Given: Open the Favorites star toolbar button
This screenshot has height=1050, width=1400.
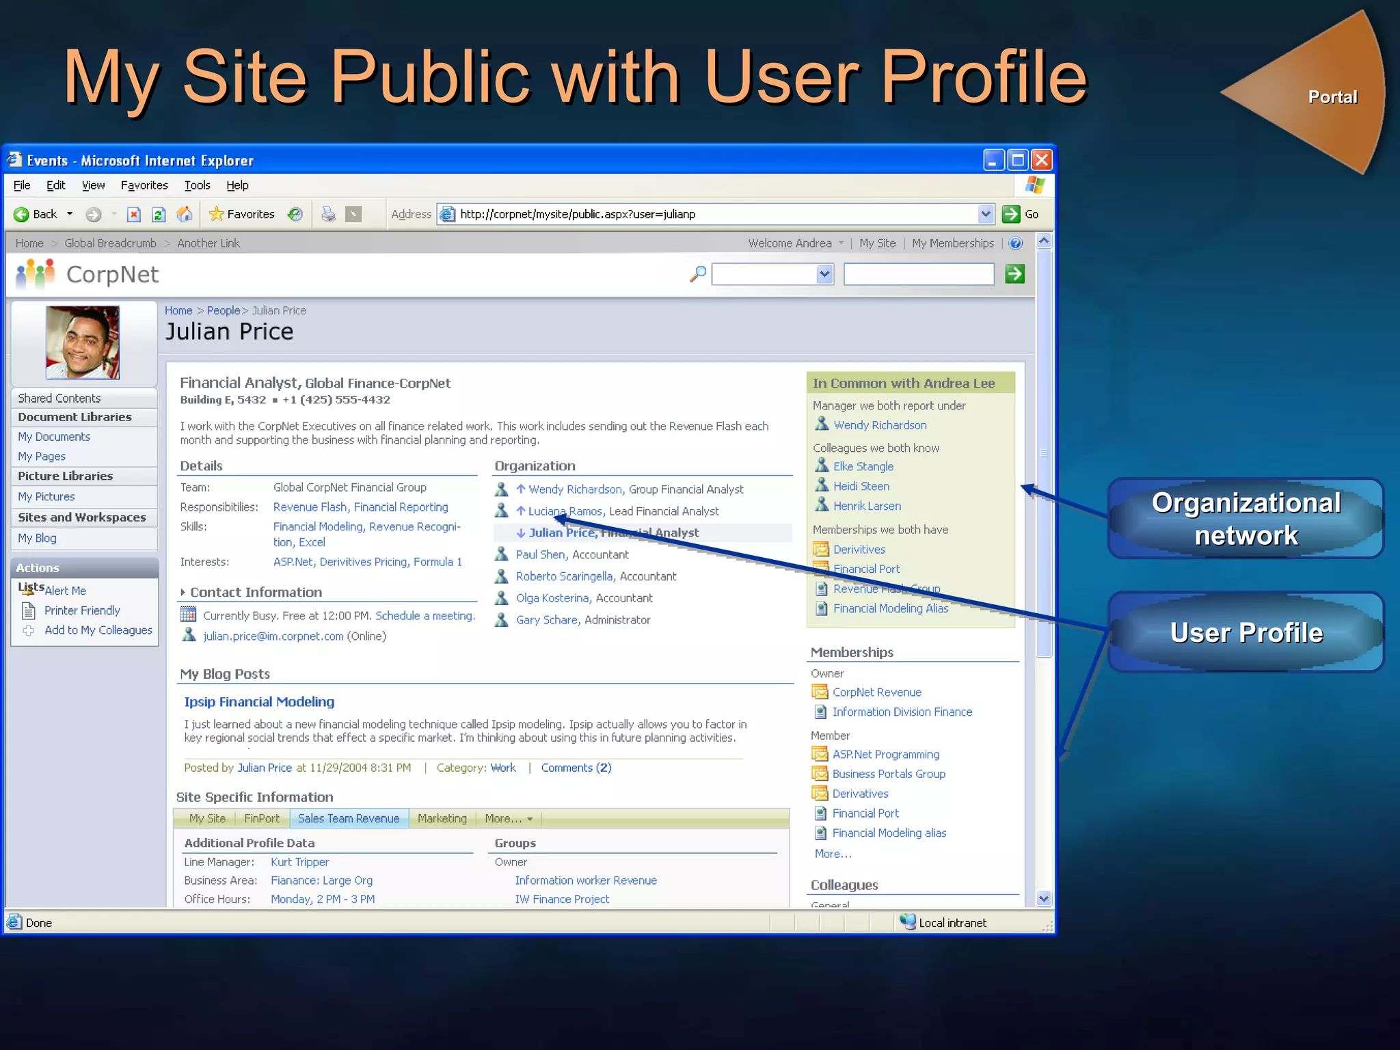Looking at the screenshot, I should [x=242, y=214].
